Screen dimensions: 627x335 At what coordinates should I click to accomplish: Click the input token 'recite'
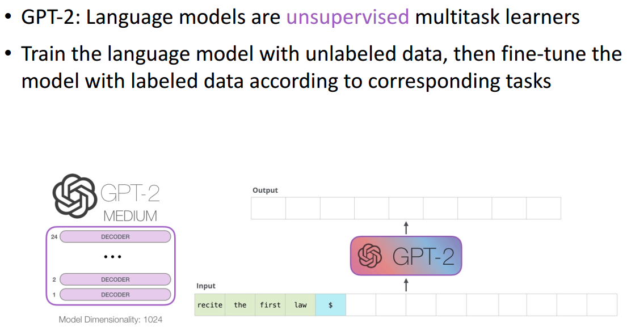pos(210,305)
